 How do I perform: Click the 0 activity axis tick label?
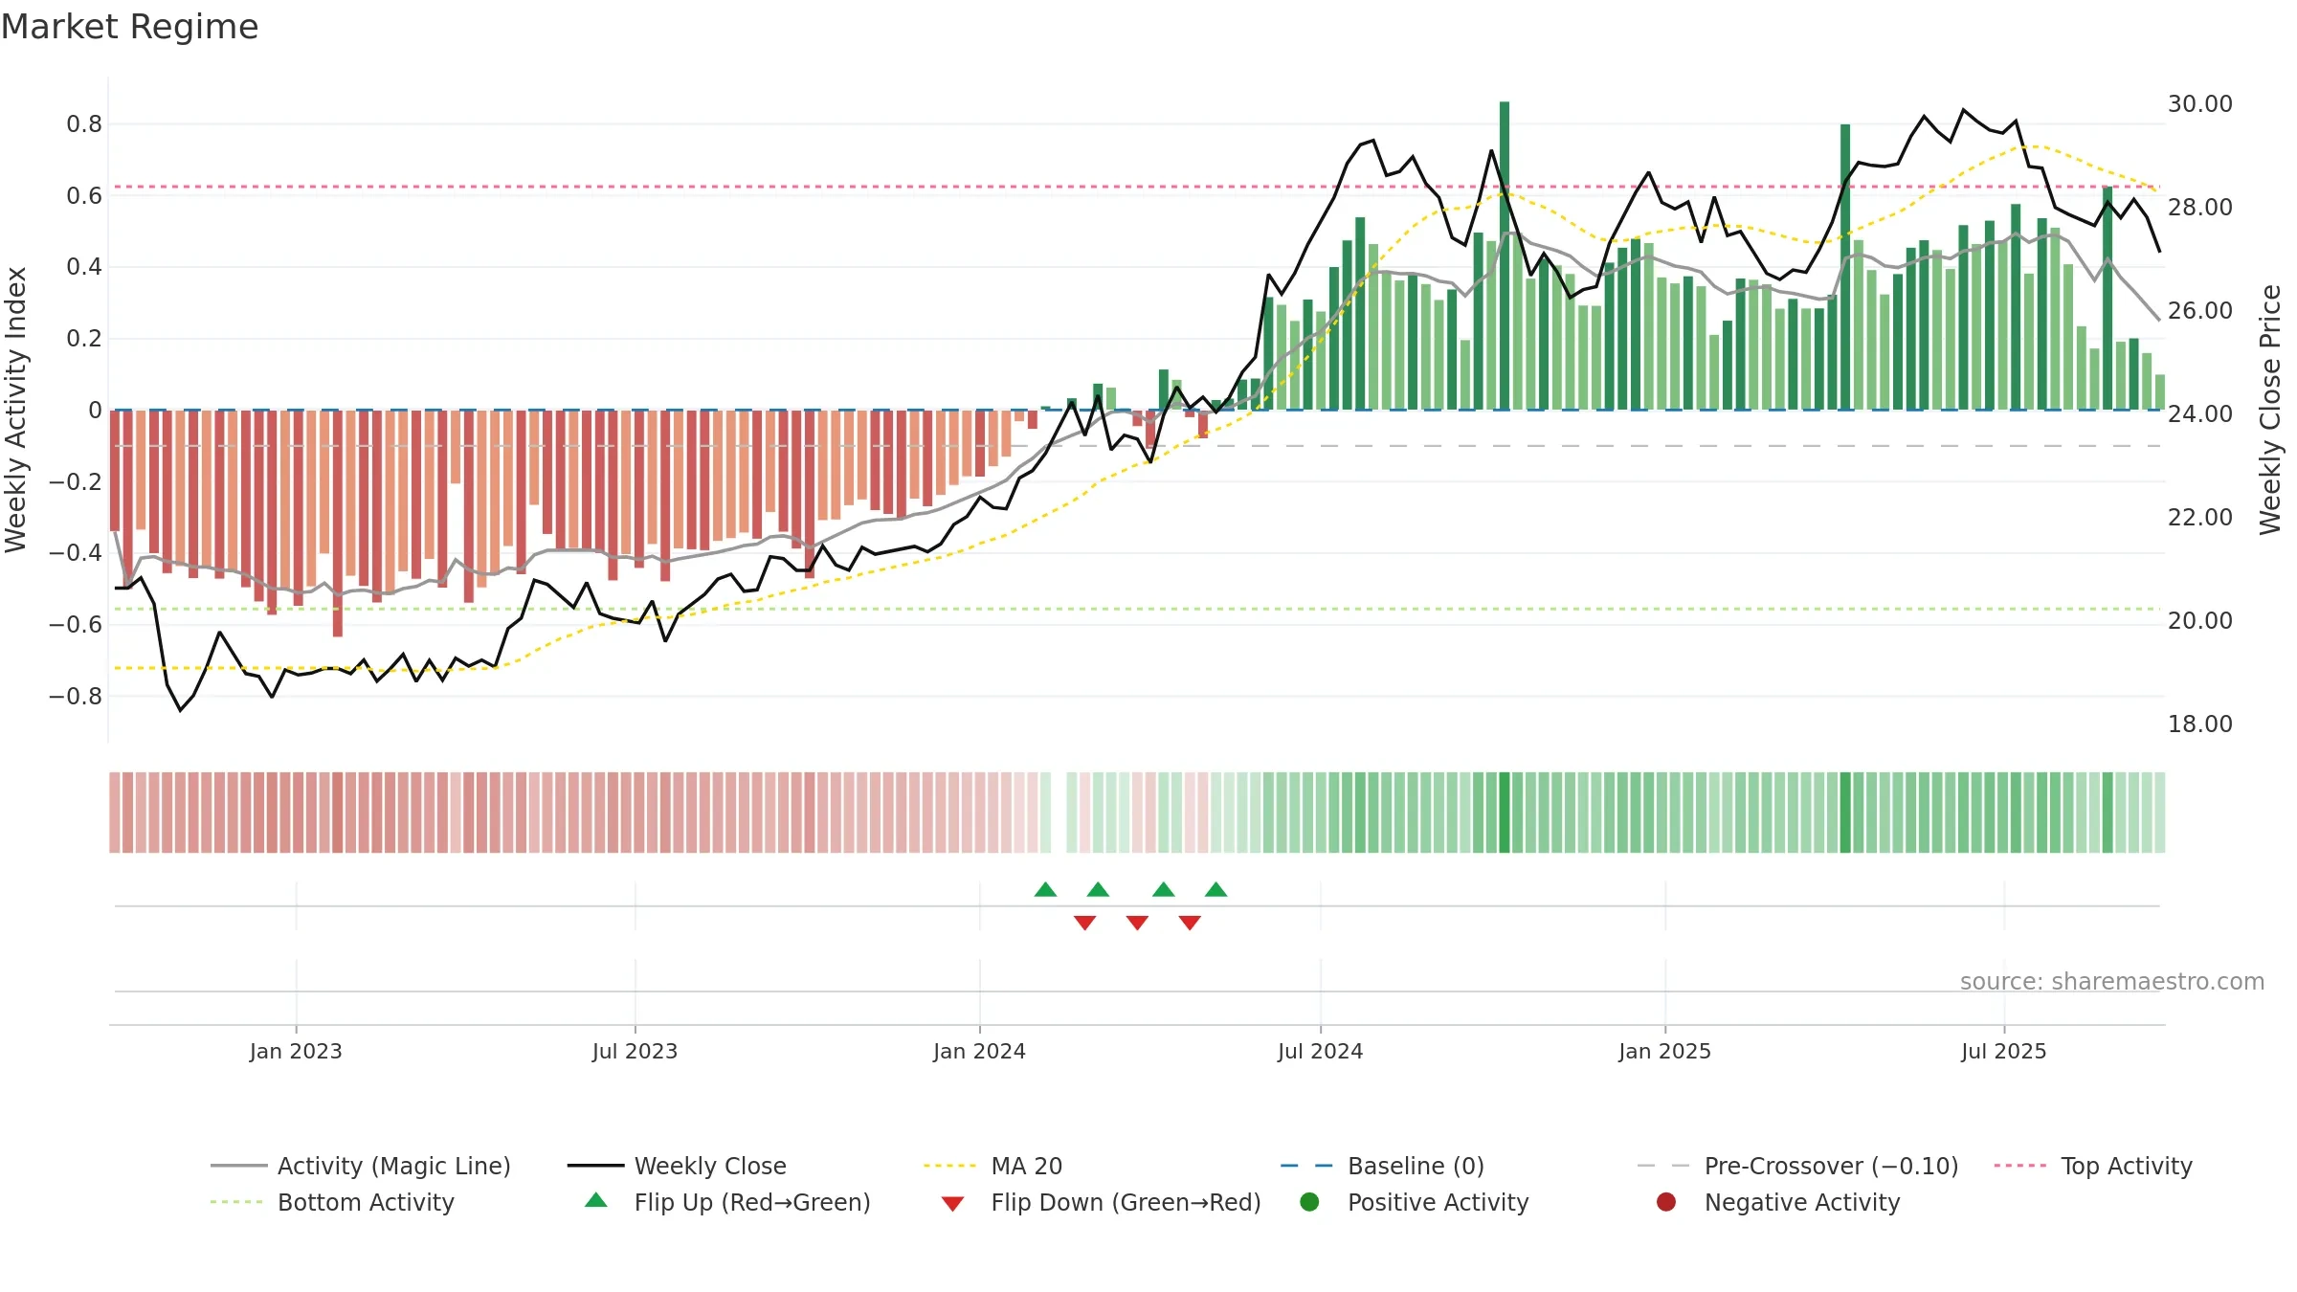tap(95, 410)
